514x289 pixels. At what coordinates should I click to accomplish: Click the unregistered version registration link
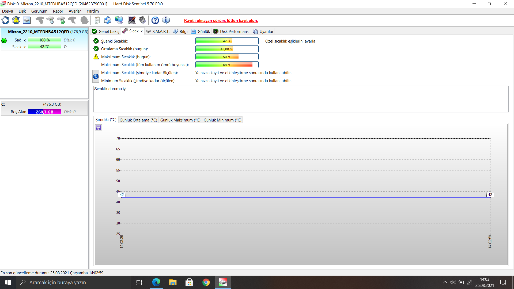pos(221,21)
